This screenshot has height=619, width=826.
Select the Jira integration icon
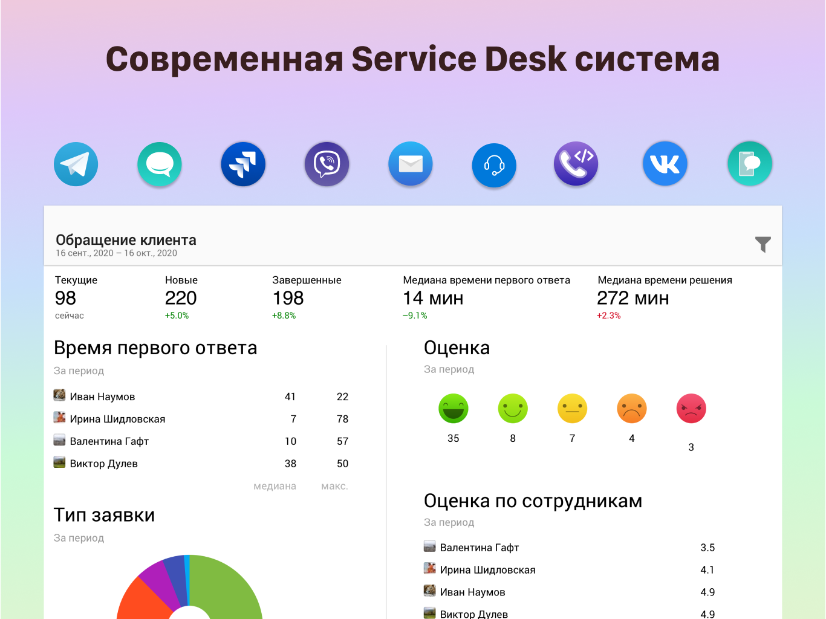coord(243,164)
